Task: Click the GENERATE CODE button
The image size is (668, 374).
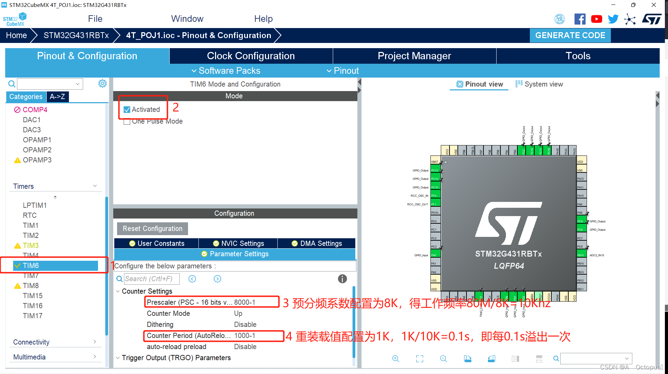Action: (570, 35)
